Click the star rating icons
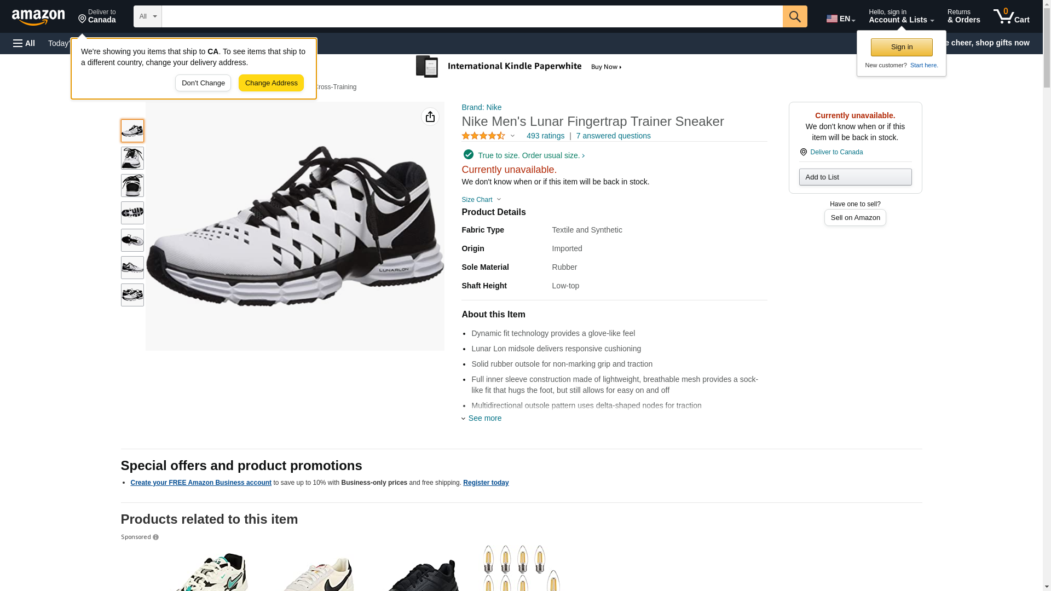The height and width of the screenshot is (591, 1051). pos(483,136)
